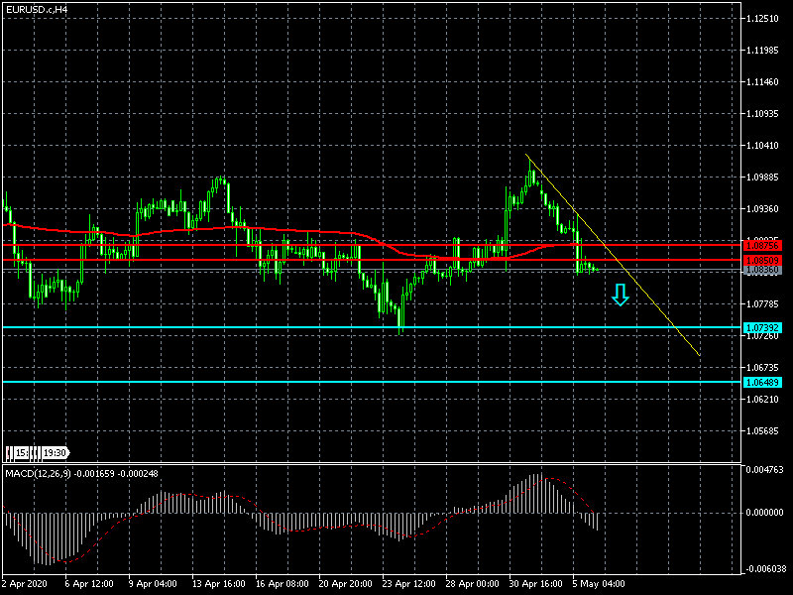Click the MACD(12,26,9) indicator label
Viewport: 793px width, 595px height.
40,473
